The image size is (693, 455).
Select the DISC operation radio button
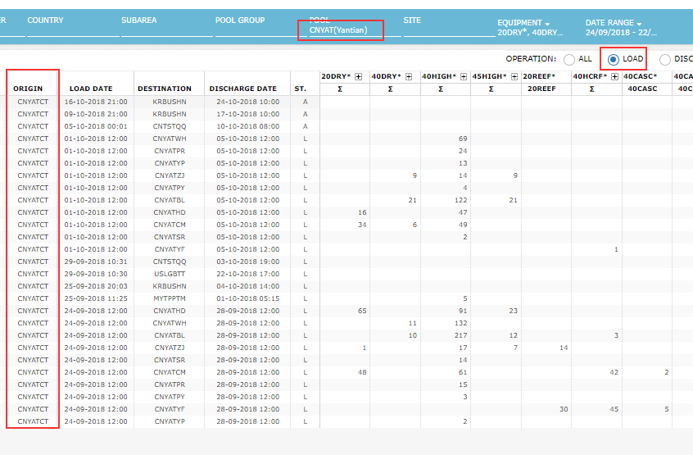pos(664,59)
